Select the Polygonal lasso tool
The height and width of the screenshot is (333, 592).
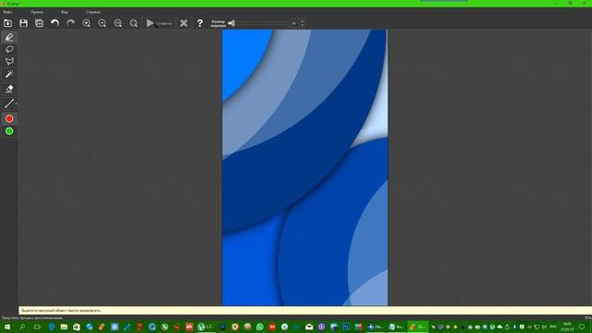[9, 62]
